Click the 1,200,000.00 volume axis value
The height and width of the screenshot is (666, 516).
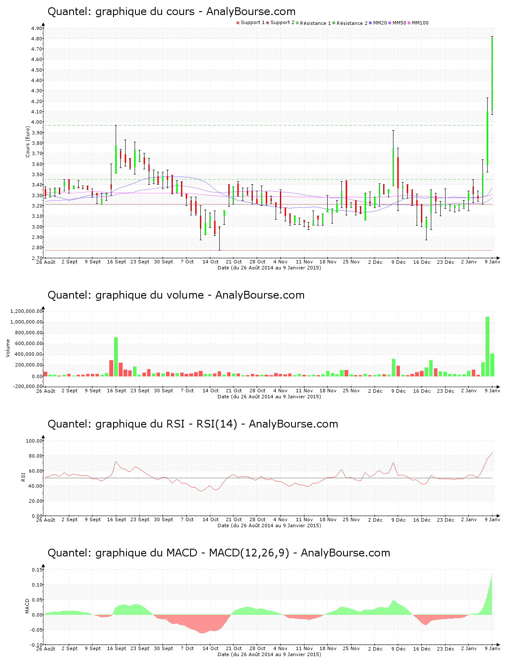[x=26, y=311]
